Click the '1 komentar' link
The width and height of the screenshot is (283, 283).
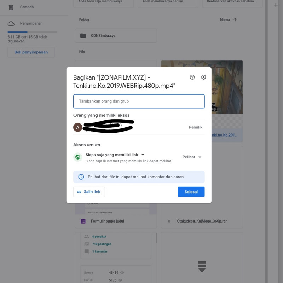(100, 252)
